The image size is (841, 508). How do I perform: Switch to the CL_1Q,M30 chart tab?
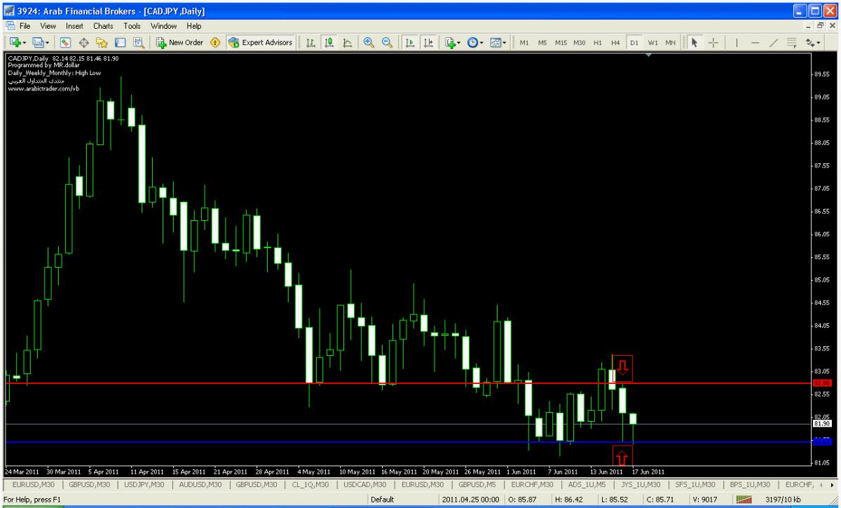tap(309, 485)
